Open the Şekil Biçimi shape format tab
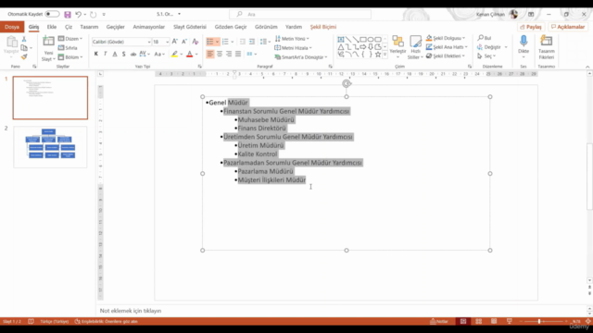This screenshot has width=593, height=333. point(323,27)
